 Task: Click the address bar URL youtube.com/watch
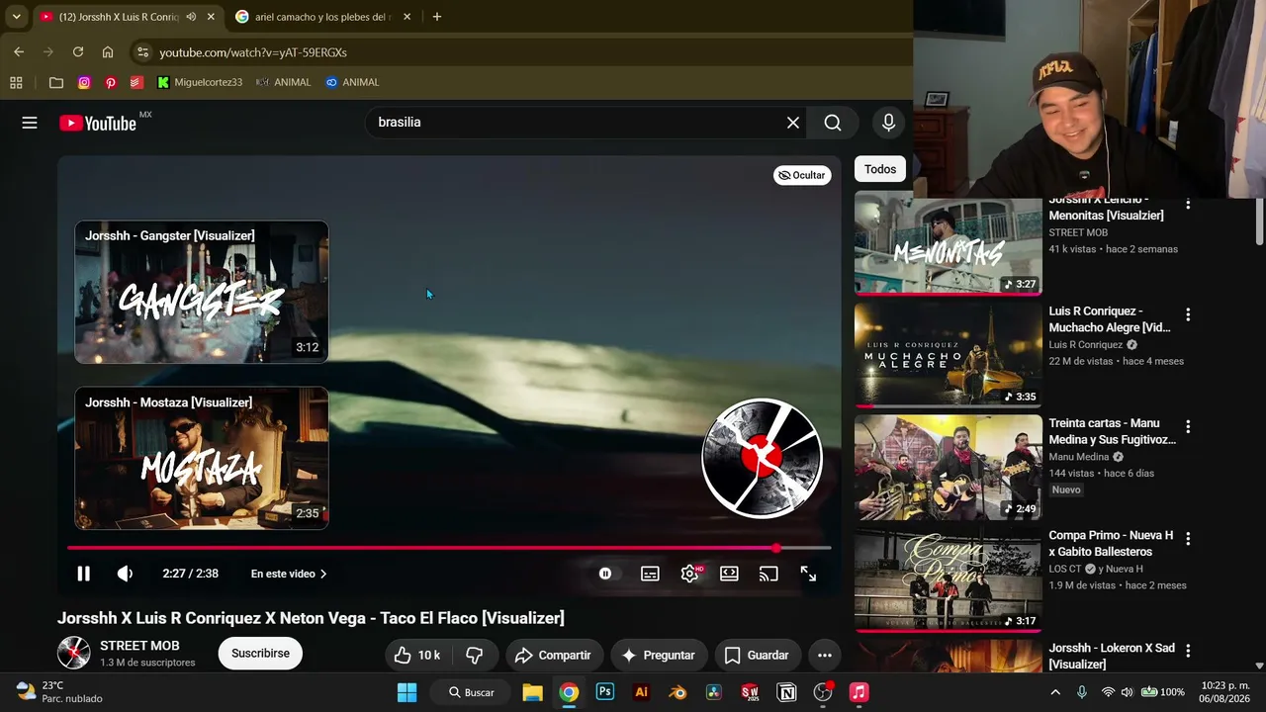[253, 52]
